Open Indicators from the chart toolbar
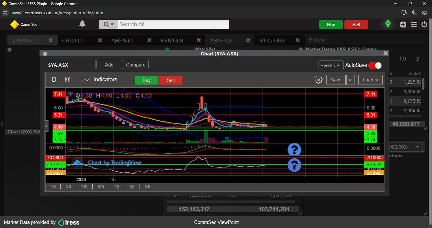 (100, 80)
